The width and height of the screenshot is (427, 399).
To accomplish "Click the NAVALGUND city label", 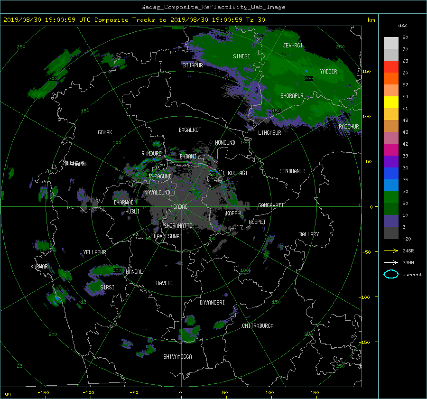I will tap(157, 193).
